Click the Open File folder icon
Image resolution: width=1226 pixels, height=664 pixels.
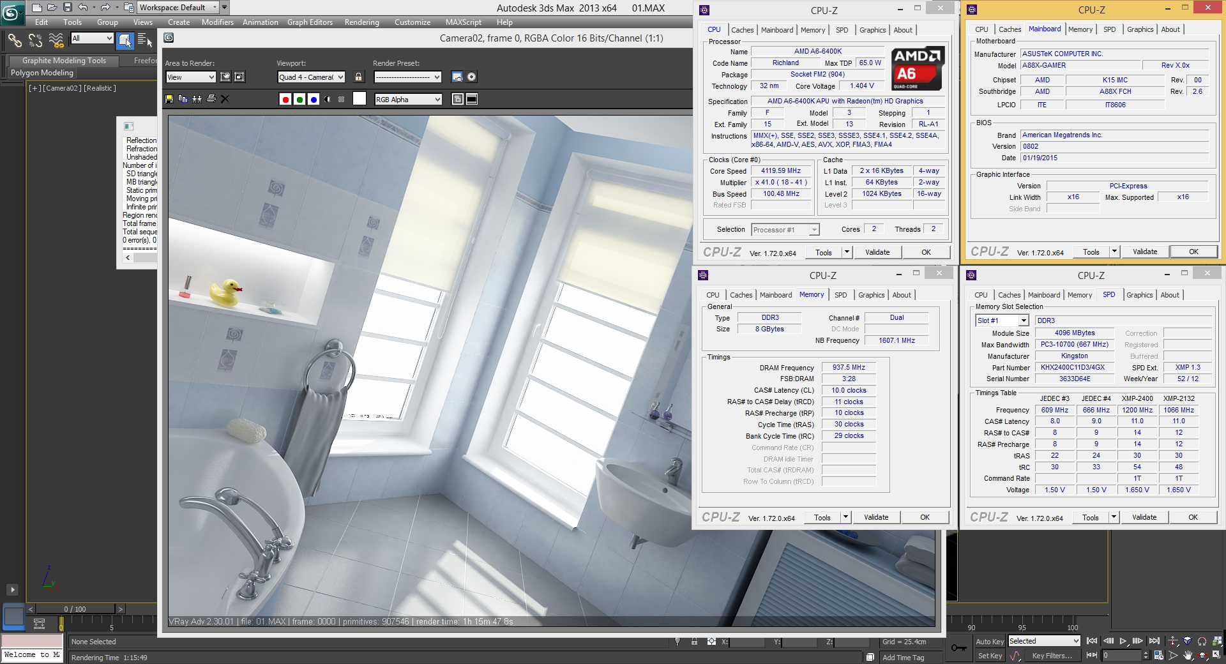pyautogui.click(x=52, y=8)
